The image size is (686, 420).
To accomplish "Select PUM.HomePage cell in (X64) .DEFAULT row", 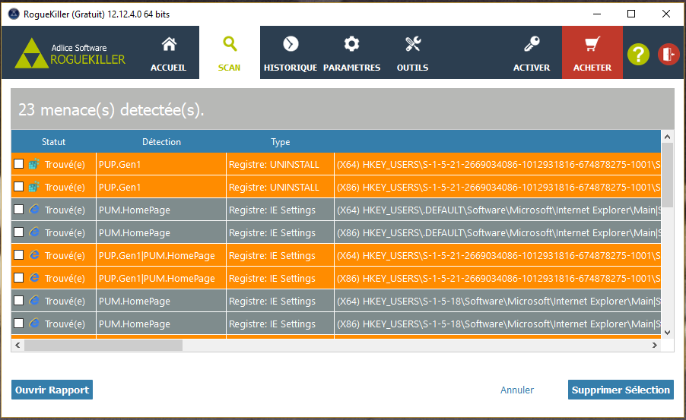I will tap(161, 210).
